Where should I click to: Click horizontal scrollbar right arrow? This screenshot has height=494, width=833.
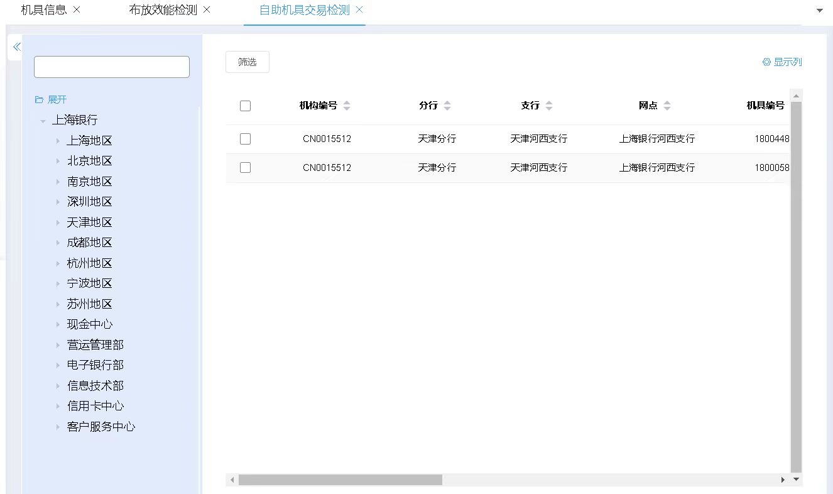tap(783, 480)
